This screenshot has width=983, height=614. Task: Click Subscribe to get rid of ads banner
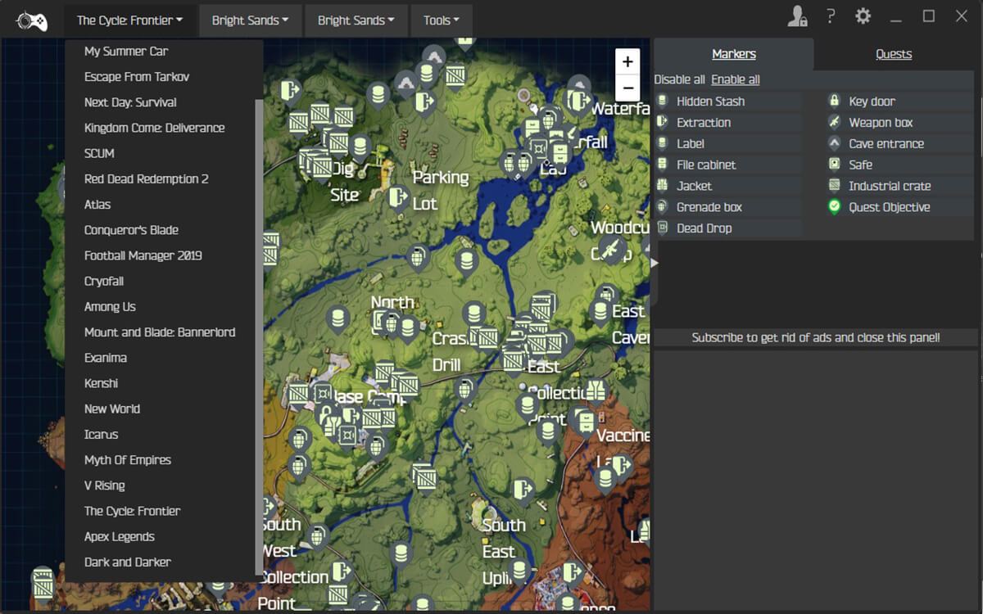pos(816,337)
